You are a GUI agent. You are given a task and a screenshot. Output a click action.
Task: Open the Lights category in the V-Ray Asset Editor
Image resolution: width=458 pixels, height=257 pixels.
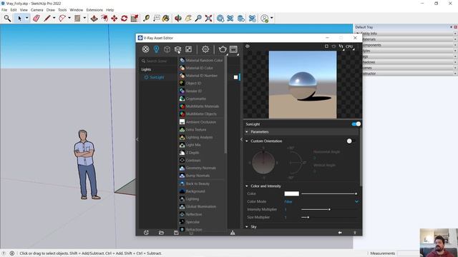tap(156, 49)
